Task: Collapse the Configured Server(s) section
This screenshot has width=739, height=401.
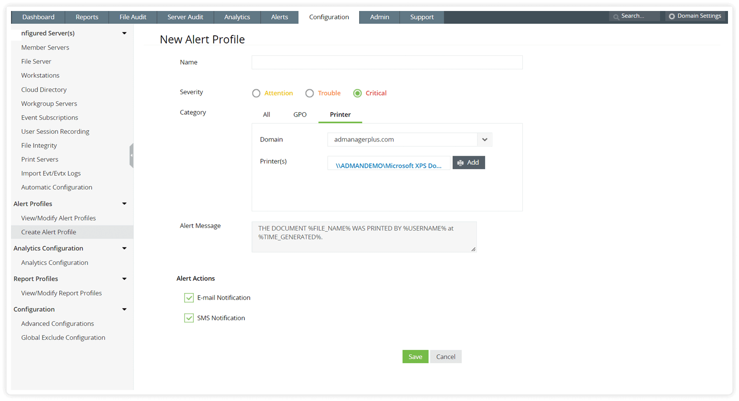Action: tap(124, 33)
